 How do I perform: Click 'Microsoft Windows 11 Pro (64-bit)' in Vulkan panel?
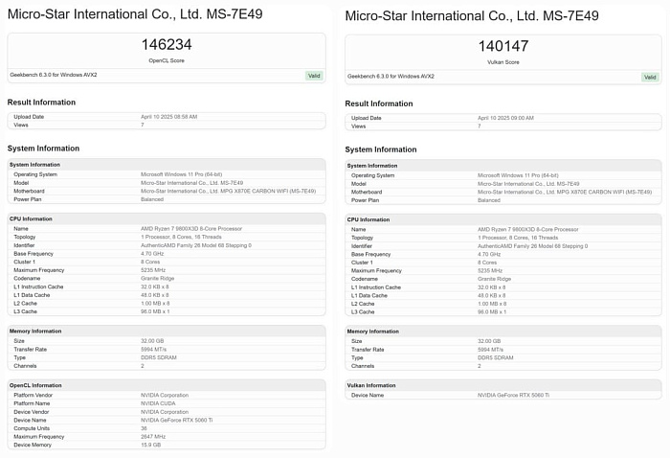click(x=518, y=175)
